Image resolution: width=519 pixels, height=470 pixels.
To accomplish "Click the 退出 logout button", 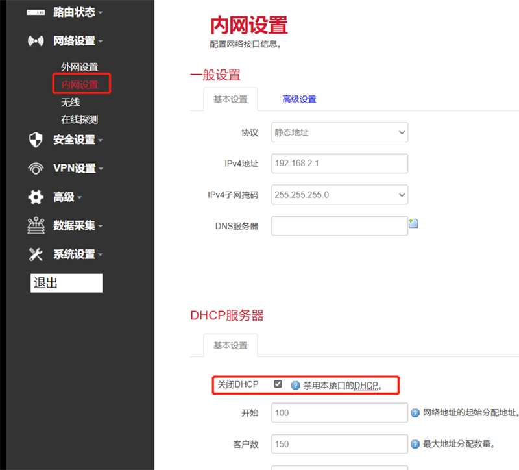I will point(66,282).
